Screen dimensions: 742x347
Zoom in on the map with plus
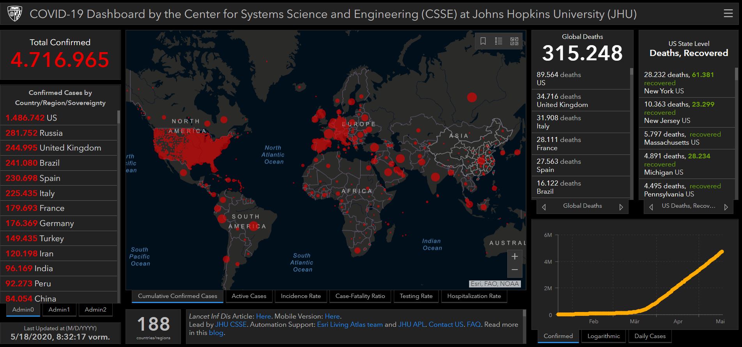pos(514,256)
